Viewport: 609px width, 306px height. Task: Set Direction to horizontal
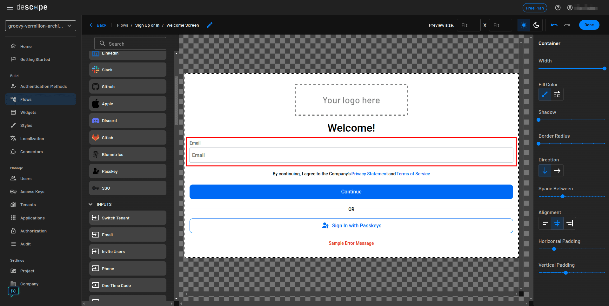click(x=557, y=171)
